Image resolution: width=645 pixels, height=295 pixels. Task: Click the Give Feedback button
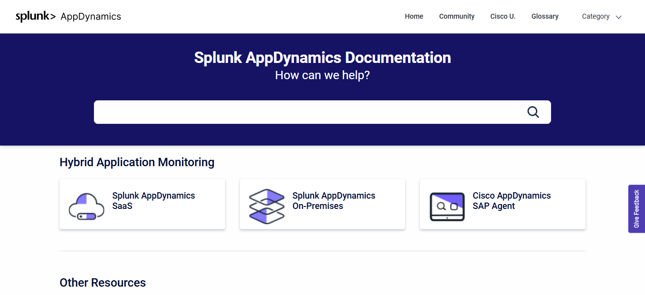638,209
